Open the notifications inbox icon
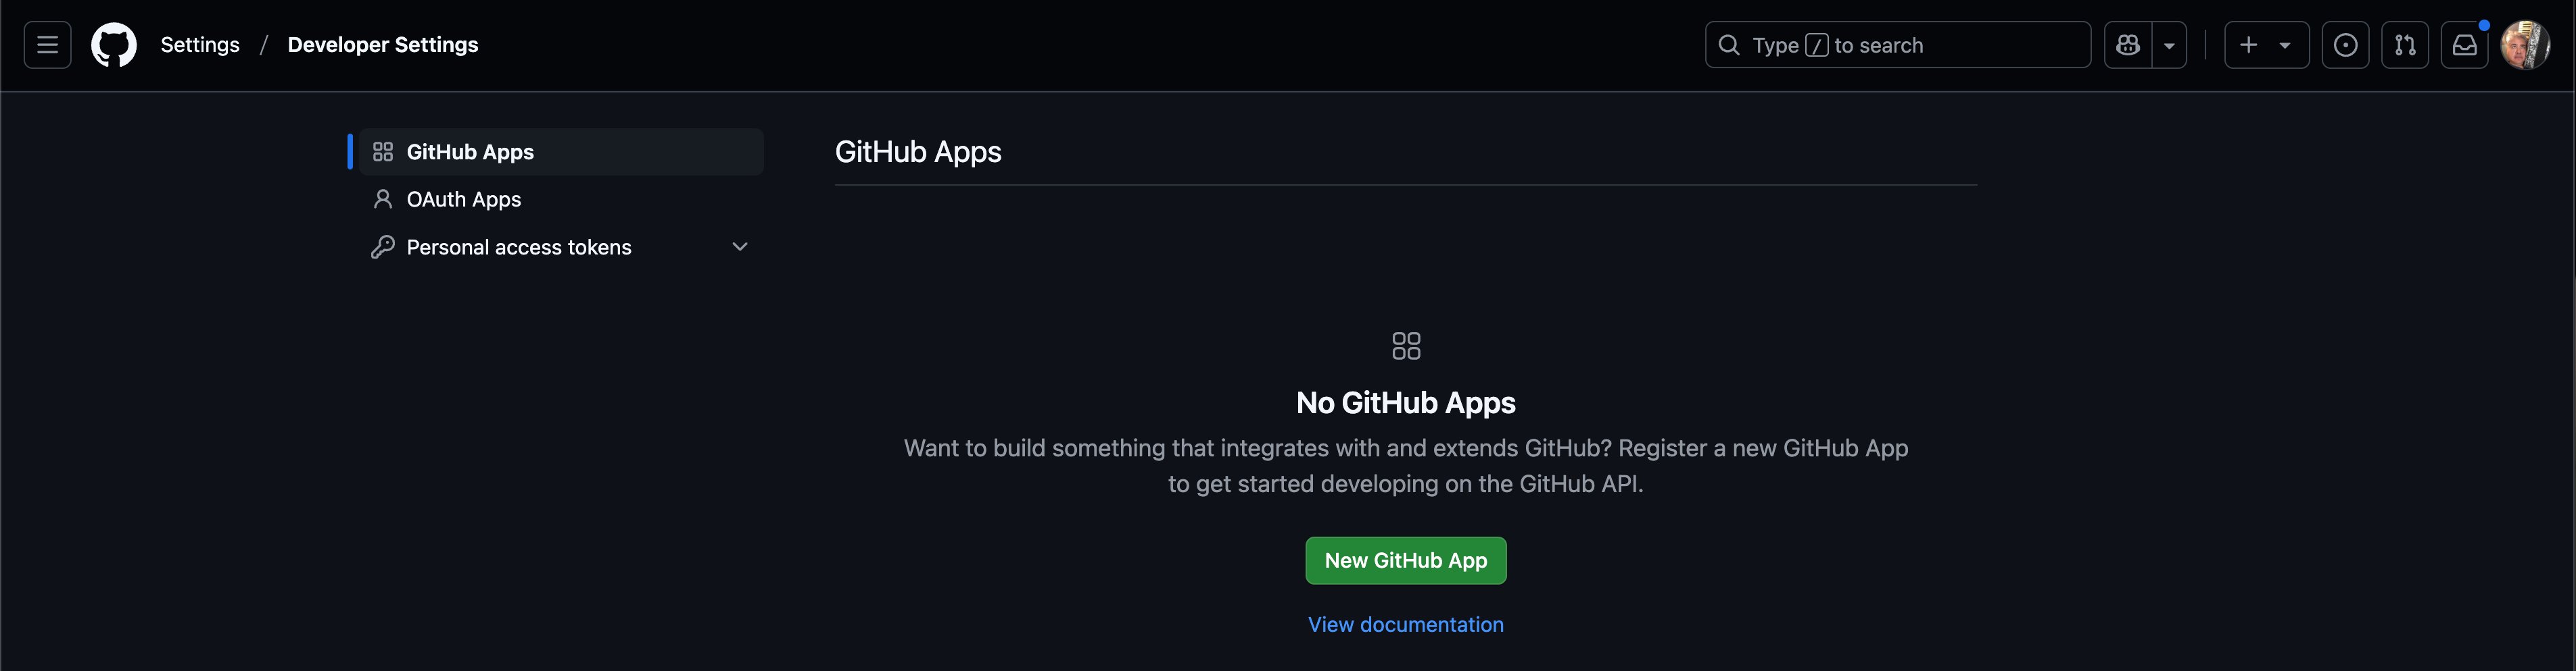The image size is (2576, 671). point(2465,45)
